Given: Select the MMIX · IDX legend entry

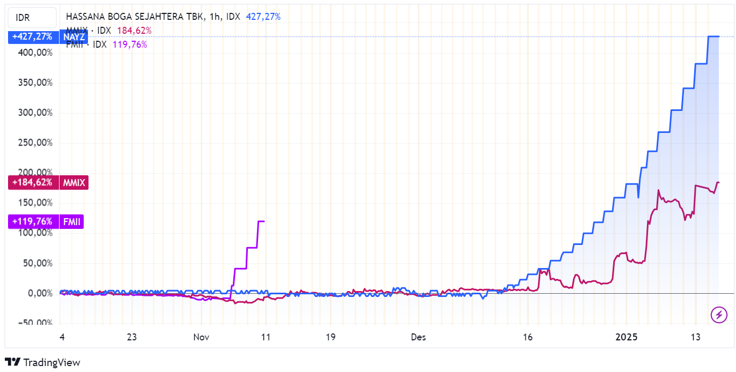Looking at the screenshot, I should 90,31.
